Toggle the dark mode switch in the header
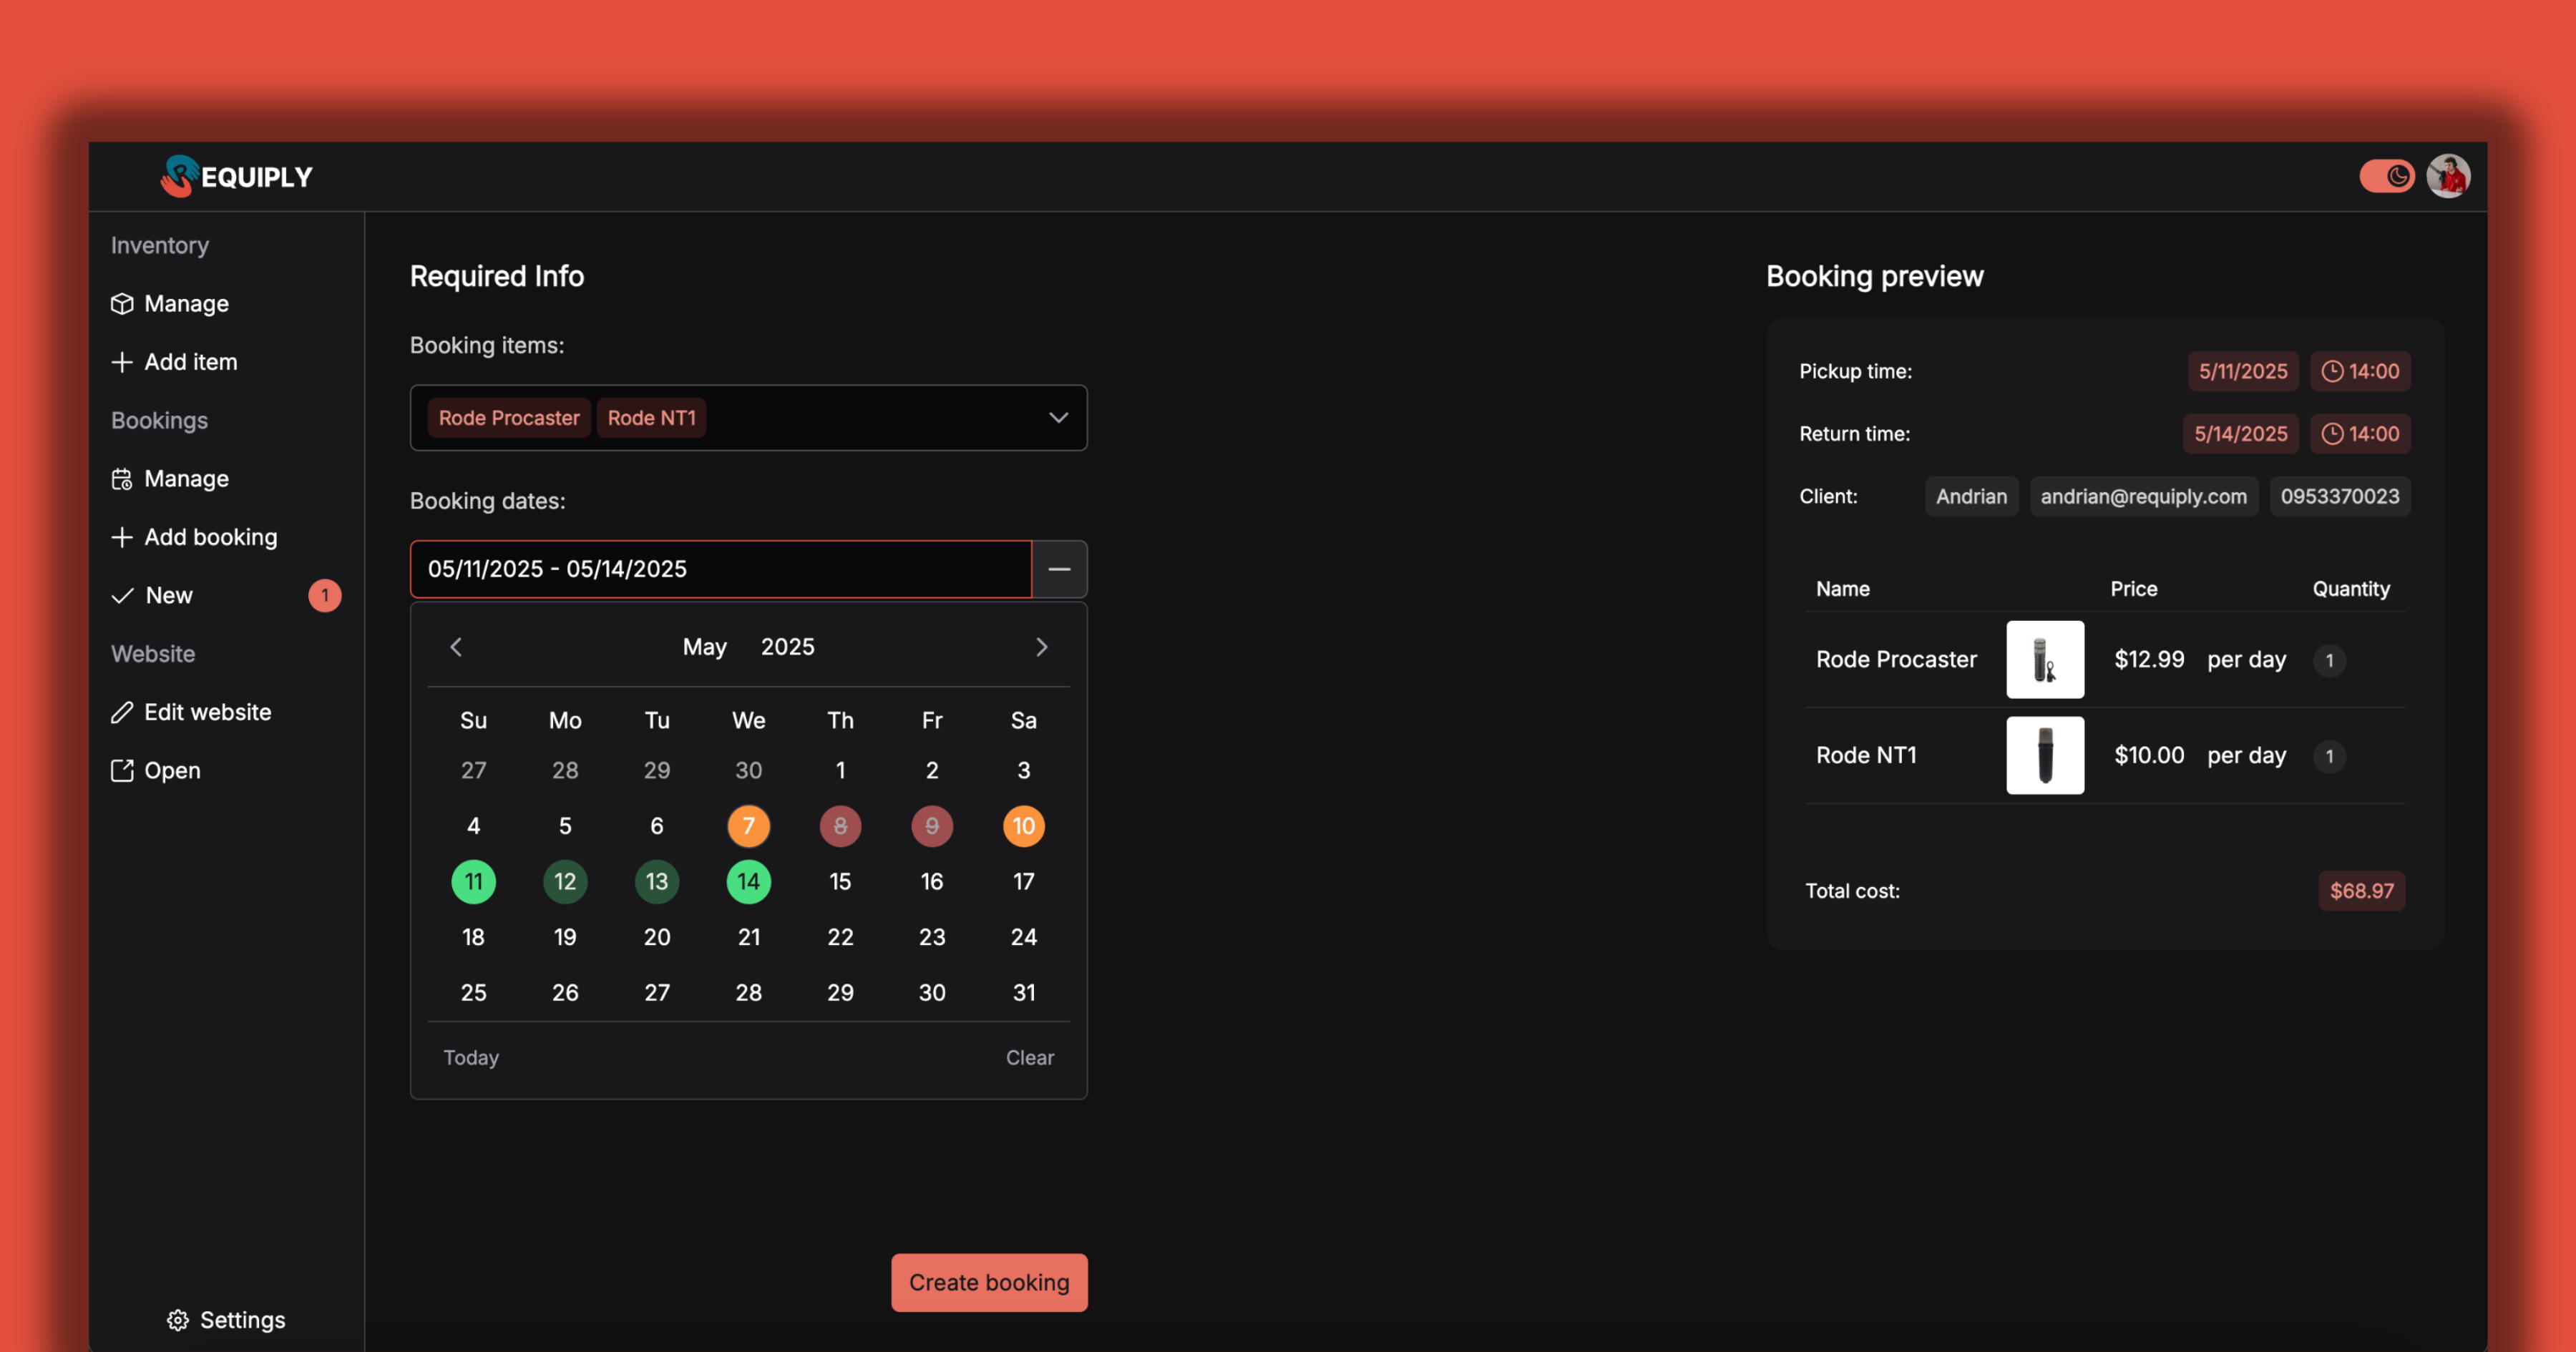Viewport: 2576px width, 1352px height. pos(2387,176)
